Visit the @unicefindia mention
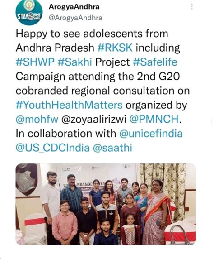 click(151, 134)
